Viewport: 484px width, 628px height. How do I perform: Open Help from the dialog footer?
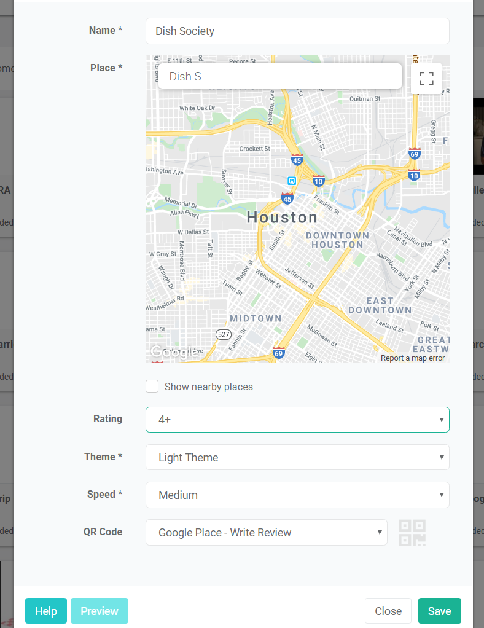click(x=46, y=611)
